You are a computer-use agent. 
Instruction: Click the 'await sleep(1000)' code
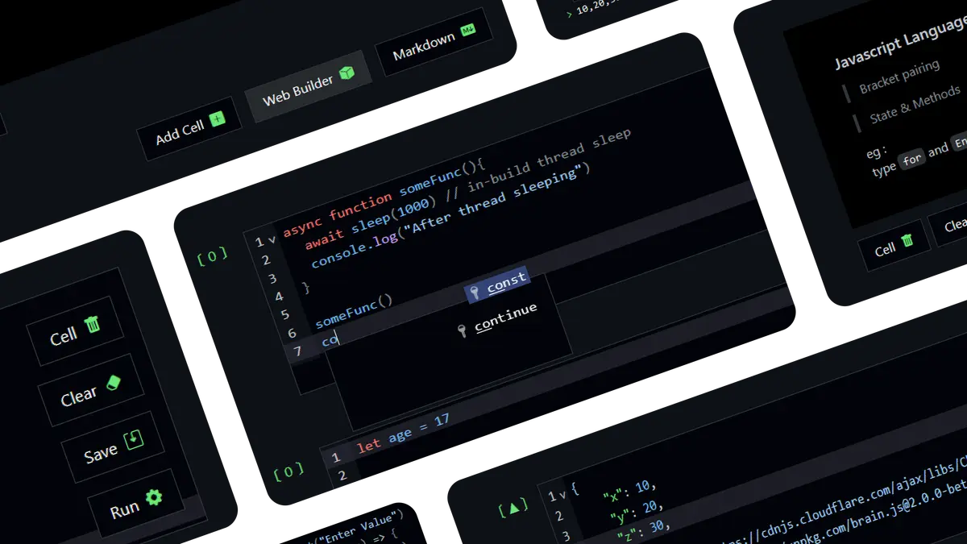(371, 219)
